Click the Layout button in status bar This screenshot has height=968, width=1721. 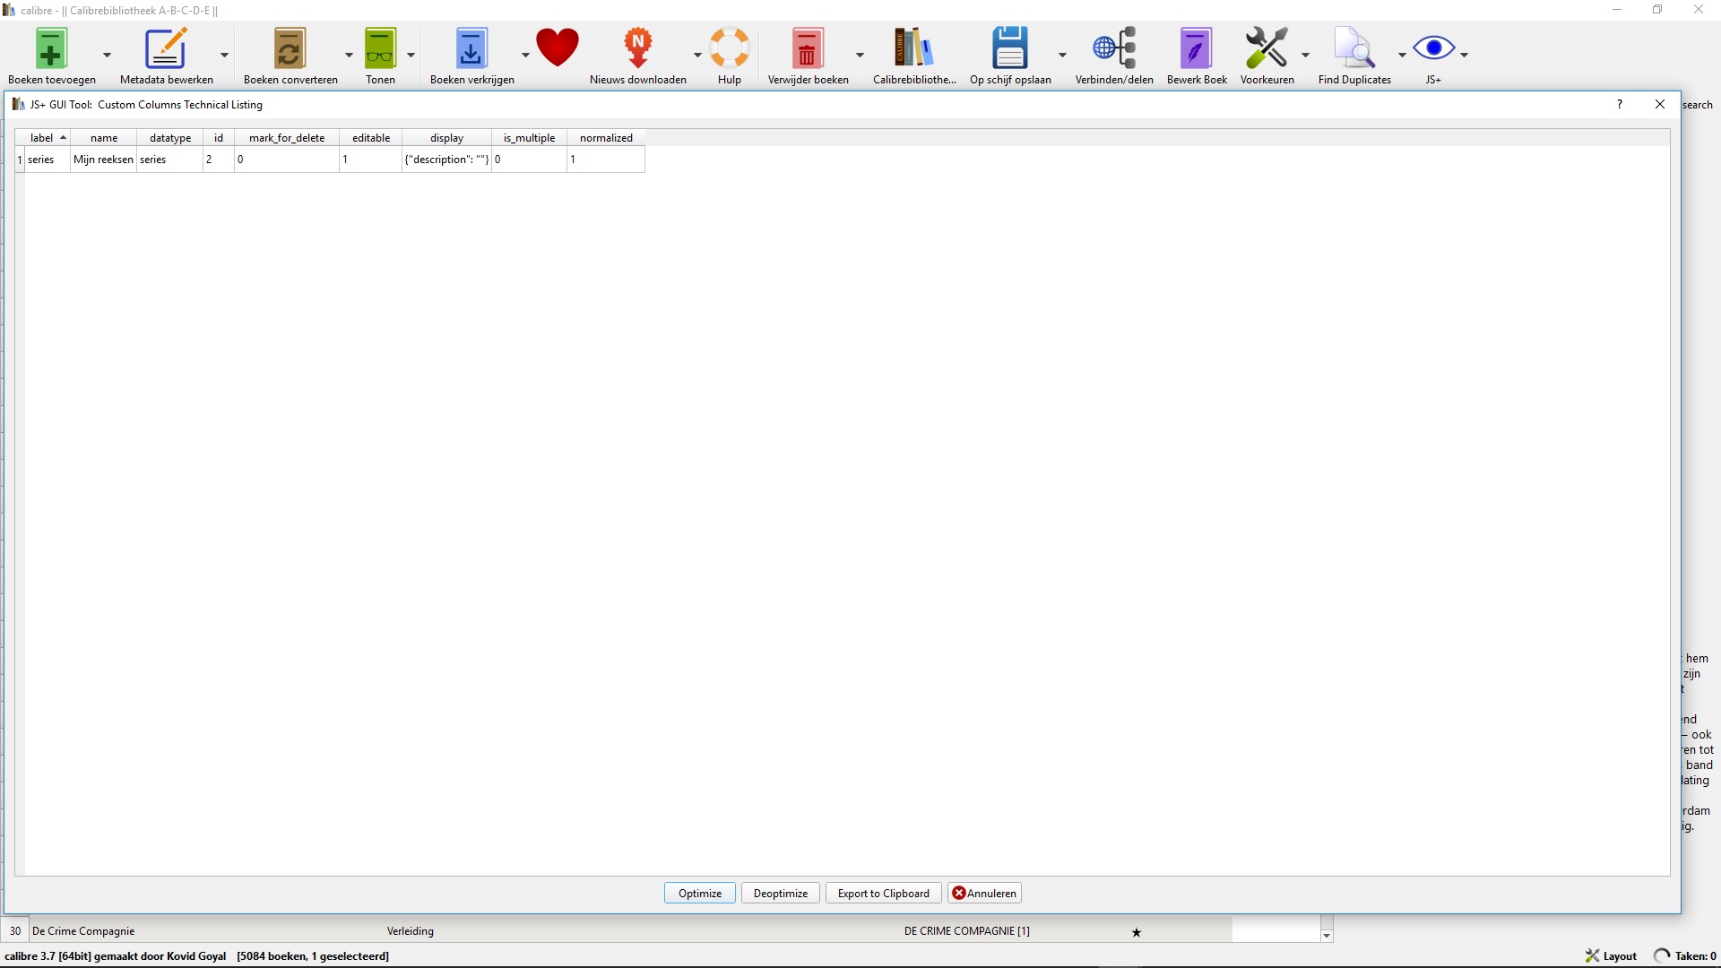click(1611, 956)
